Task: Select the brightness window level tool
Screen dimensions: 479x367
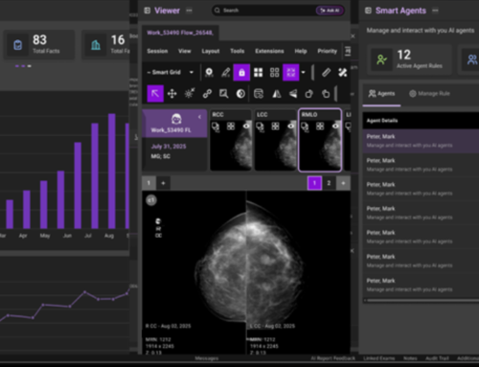Action: pos(190,94)
